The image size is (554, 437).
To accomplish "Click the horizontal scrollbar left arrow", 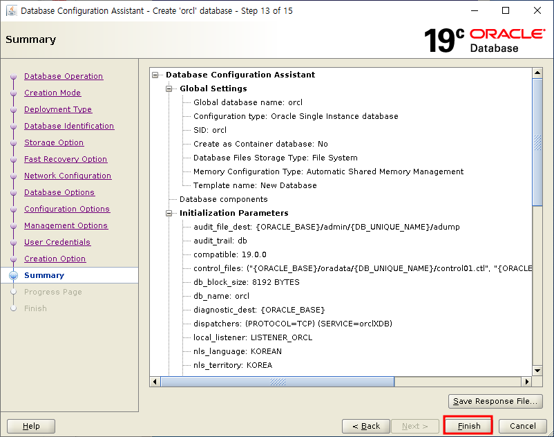I will point(155,382).
